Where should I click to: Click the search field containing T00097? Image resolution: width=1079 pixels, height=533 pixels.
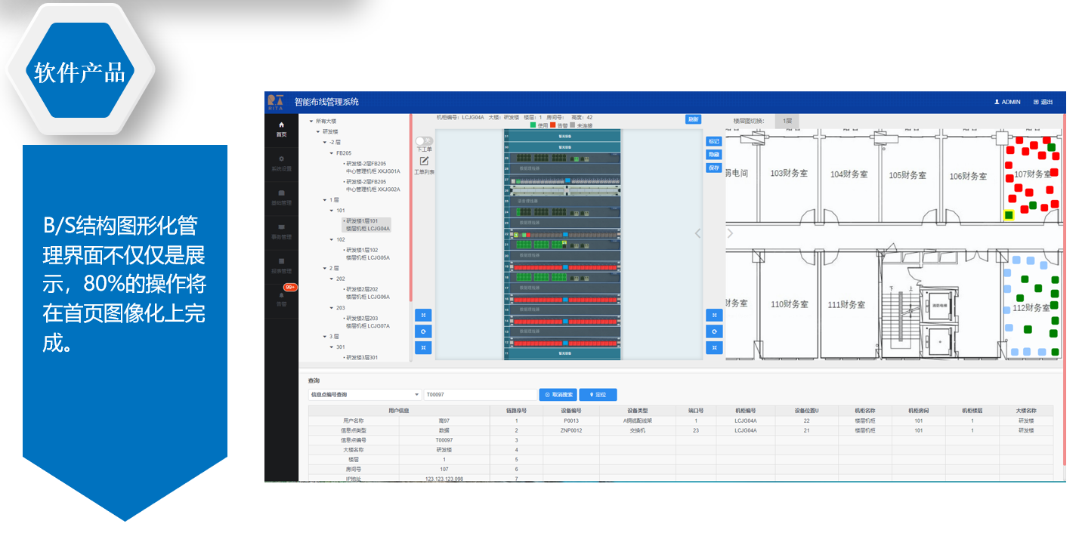[480, 395]
